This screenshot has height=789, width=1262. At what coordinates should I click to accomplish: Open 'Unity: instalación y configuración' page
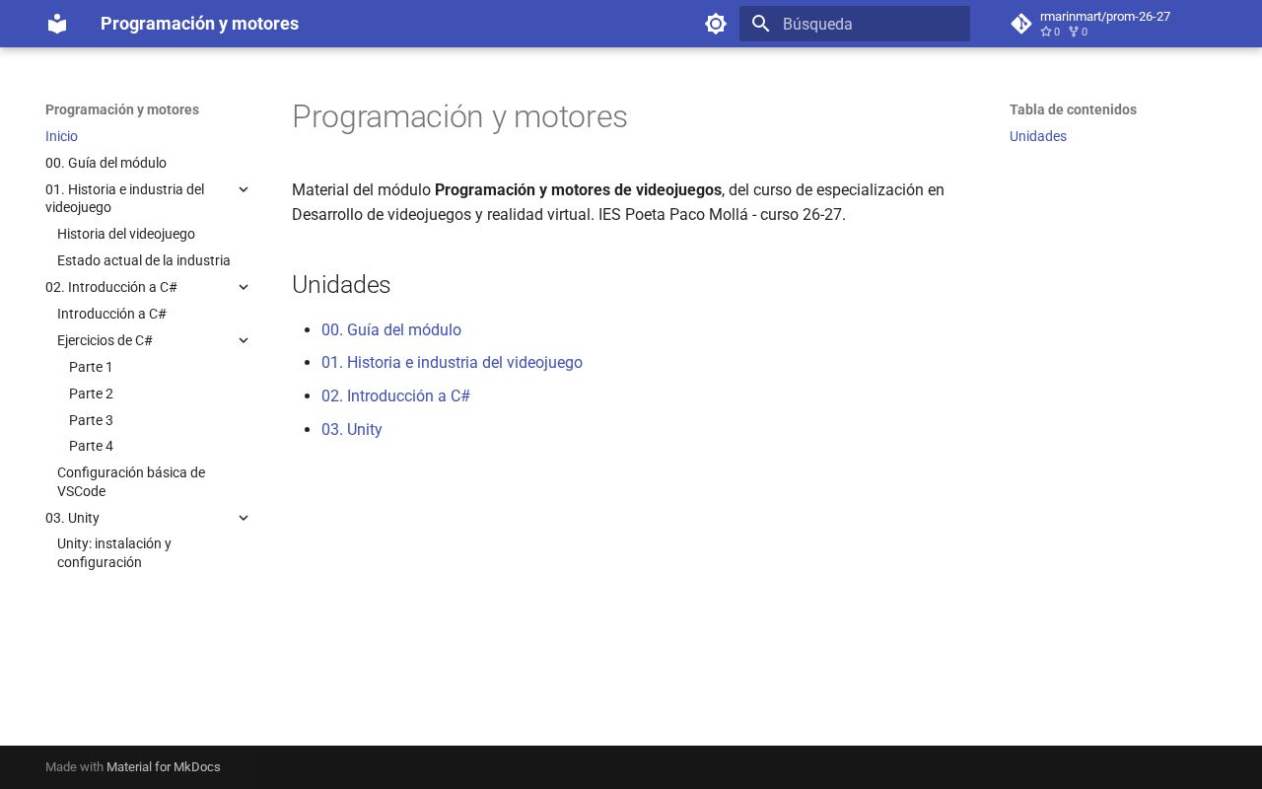pyautogui.click(x=114, y=552)
